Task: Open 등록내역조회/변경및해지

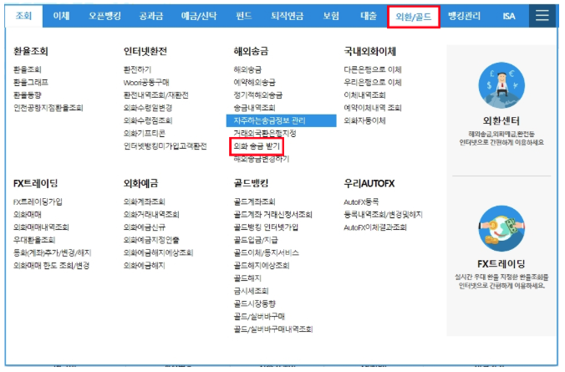Action: (383, 215)
